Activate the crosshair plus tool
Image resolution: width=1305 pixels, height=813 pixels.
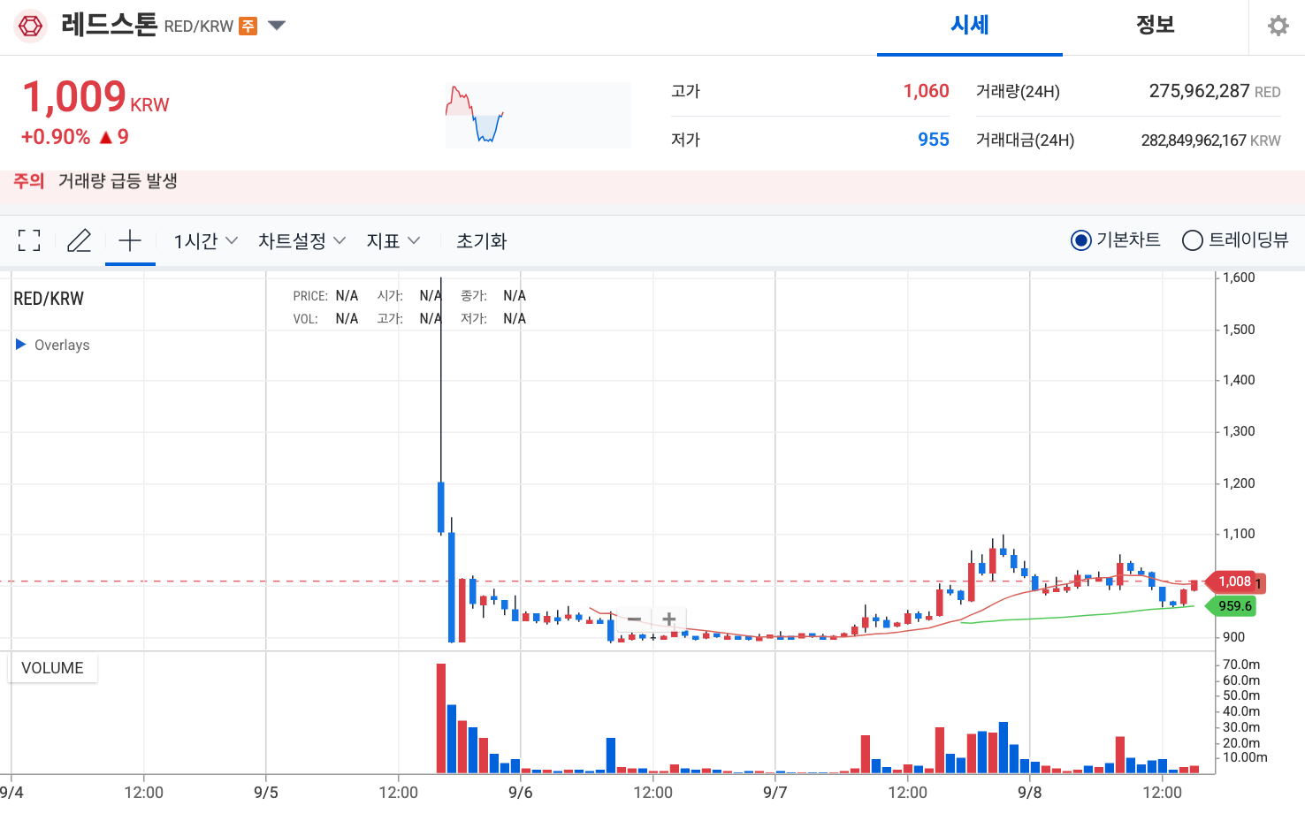coord(130,239)
